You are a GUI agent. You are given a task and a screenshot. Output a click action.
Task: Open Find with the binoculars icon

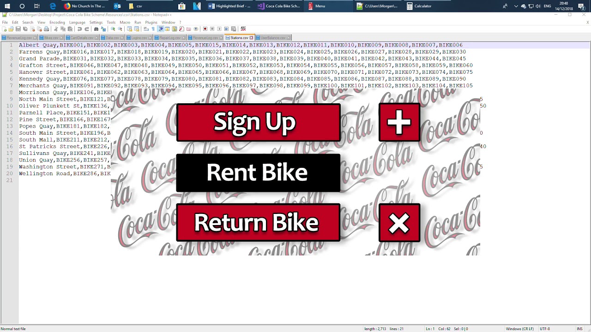point(96,29)
